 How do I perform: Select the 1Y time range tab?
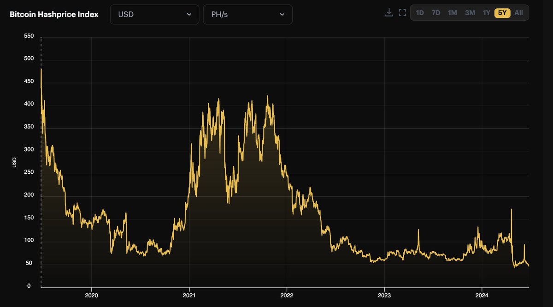[486, 12]
